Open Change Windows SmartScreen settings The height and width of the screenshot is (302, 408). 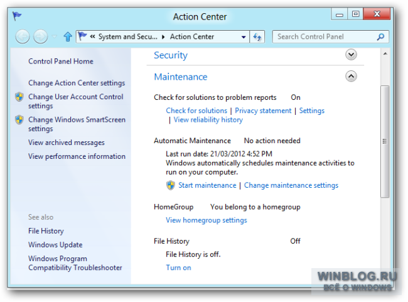(77, 124)
